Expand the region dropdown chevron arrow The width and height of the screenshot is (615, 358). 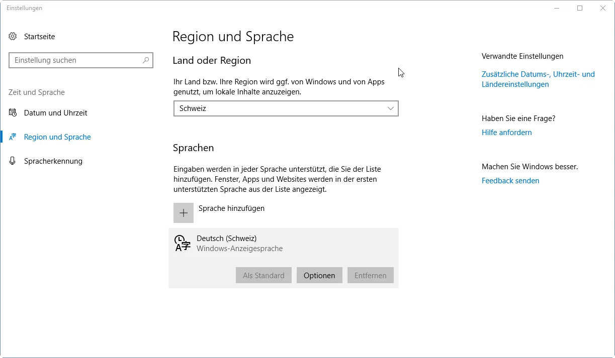pyautogui.click(x=391, y=108)
